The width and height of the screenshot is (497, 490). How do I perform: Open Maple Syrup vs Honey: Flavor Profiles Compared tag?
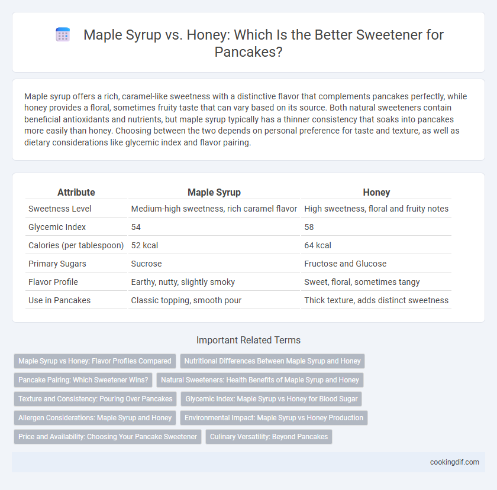coord(95,361)
